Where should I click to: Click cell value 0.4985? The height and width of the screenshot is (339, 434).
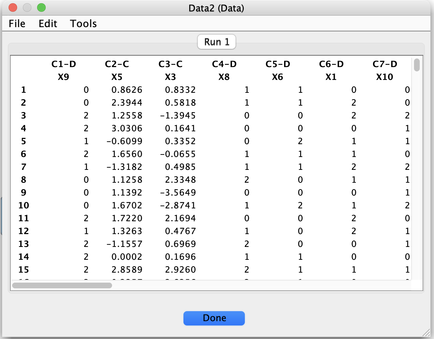[x=180, y=167]
